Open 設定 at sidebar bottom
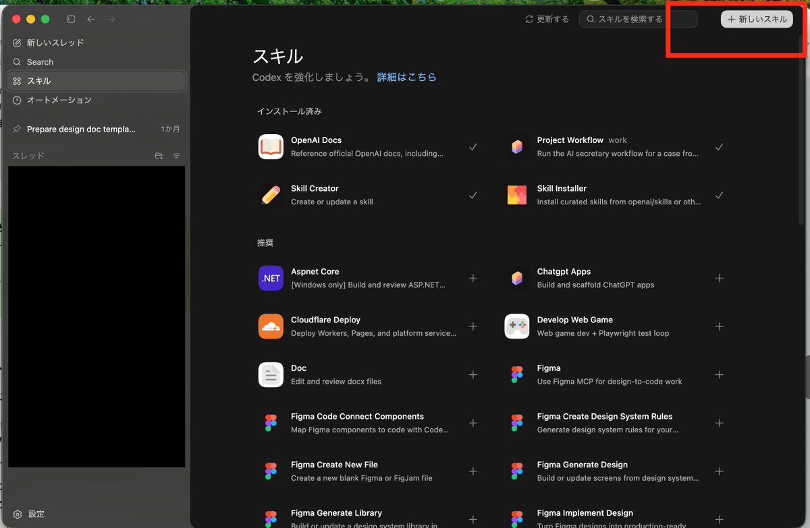The height and width of the screenshot is (528, 810). coord(29,514)
